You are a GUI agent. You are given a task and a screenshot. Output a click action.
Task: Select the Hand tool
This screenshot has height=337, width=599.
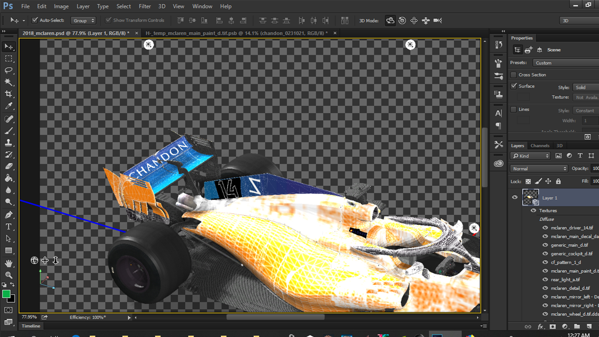pos(8,264)
